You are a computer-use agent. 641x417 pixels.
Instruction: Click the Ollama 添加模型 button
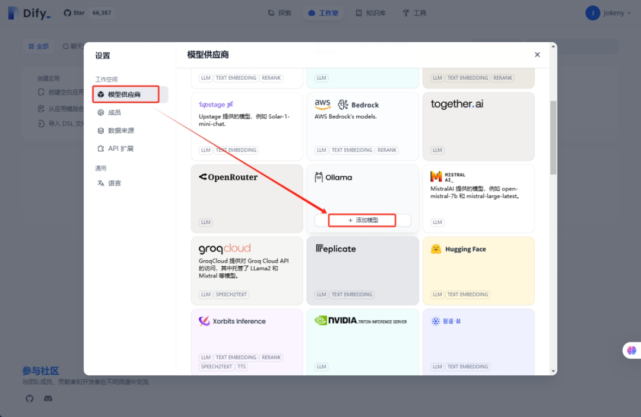363,220
